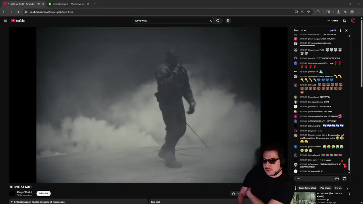Click the video player area

pyautogui.click(x=148, y=105)
